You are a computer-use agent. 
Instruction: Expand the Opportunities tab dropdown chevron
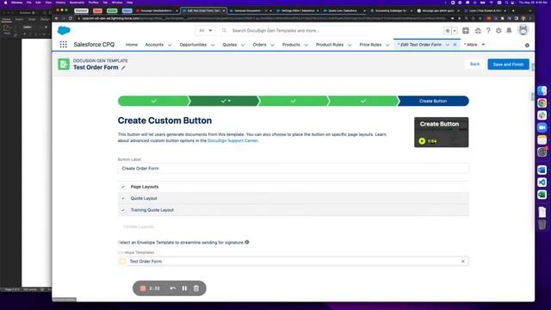(213, 45)
